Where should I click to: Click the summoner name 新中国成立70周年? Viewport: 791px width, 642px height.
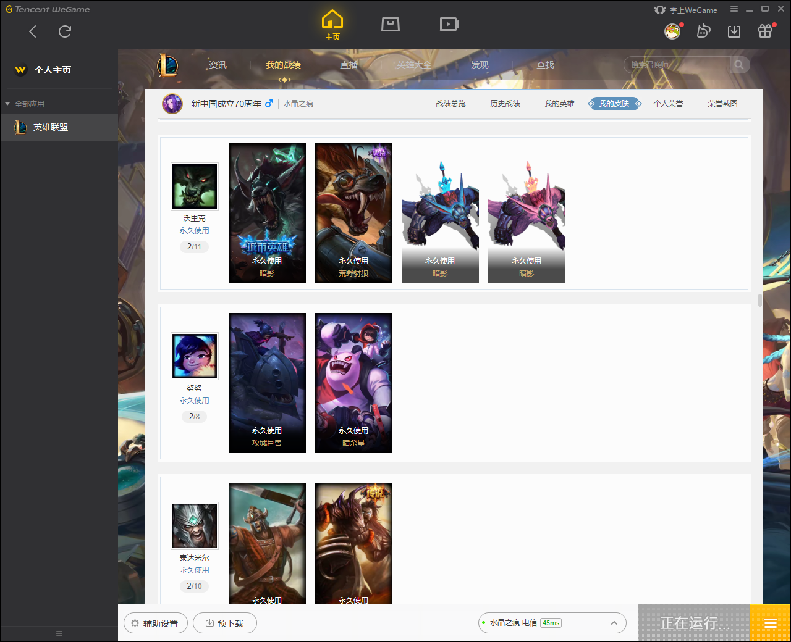(x=226, y=104)
